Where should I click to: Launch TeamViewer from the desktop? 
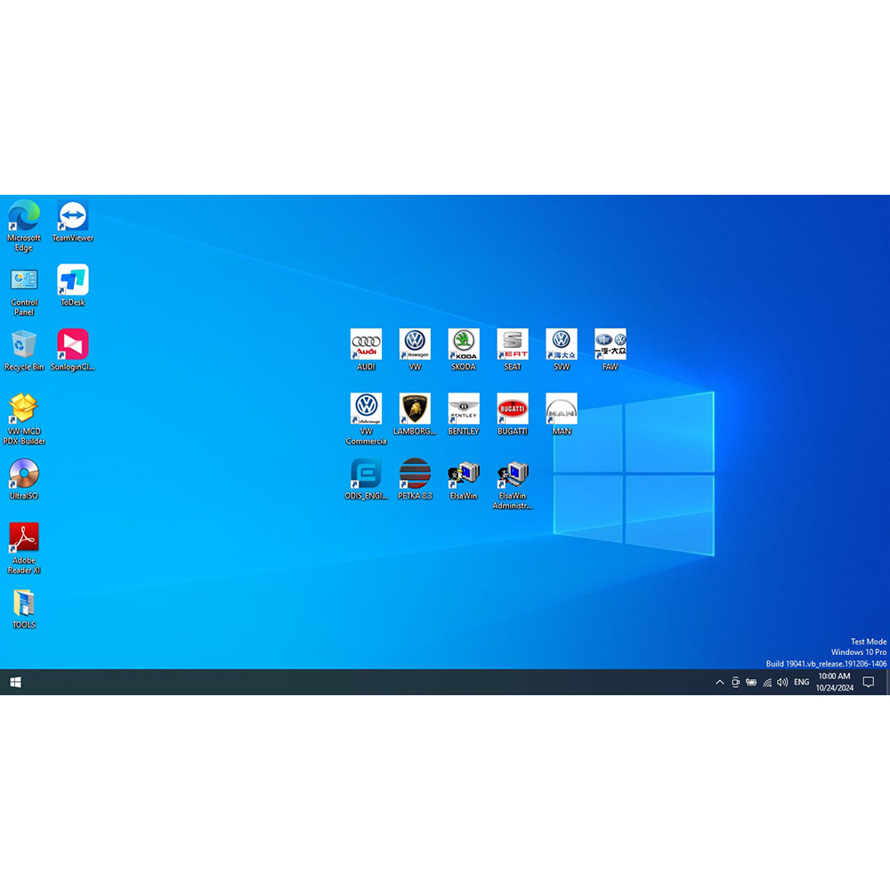click(73, 221)
